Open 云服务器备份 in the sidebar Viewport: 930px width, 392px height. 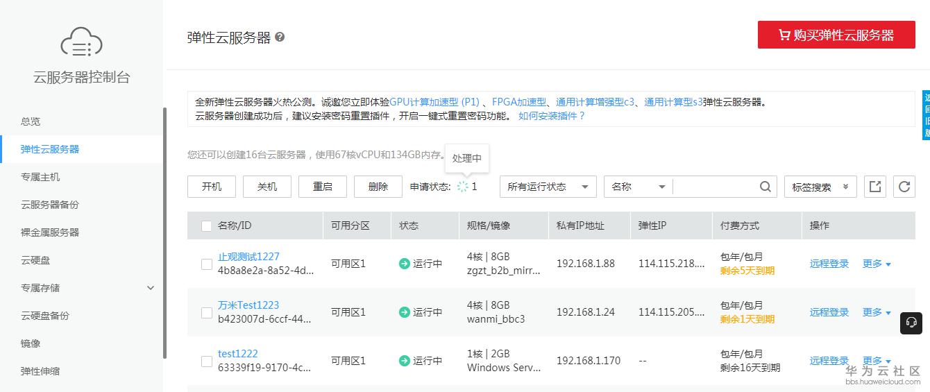pos(50,205)
